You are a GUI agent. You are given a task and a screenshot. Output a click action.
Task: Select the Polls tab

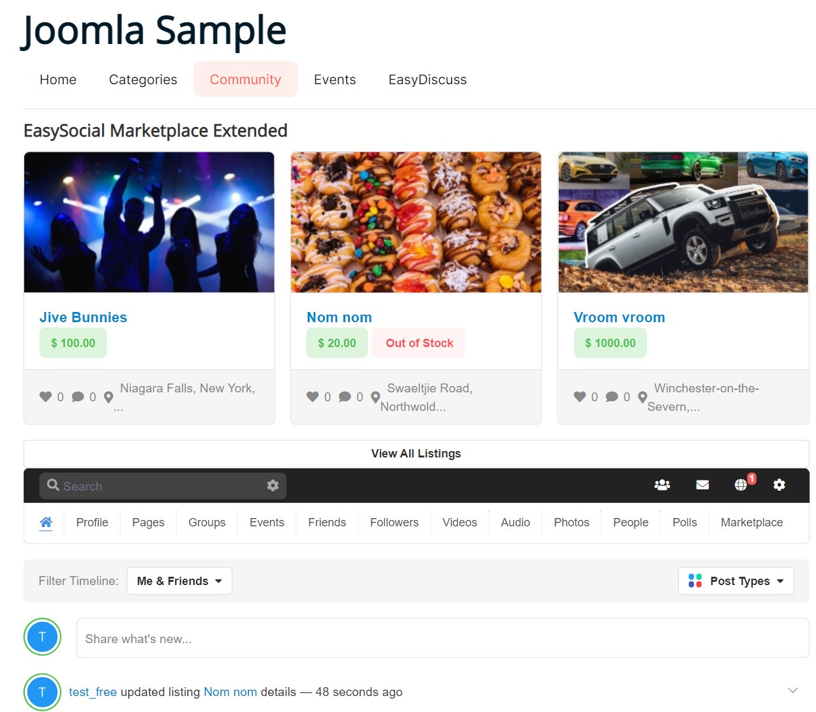684,523
